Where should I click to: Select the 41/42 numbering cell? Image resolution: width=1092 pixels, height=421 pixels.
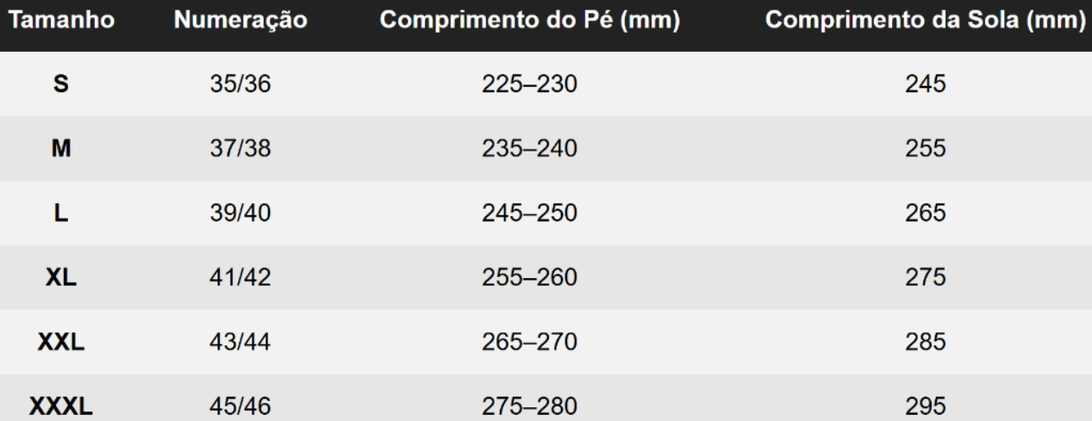[240, 278]
